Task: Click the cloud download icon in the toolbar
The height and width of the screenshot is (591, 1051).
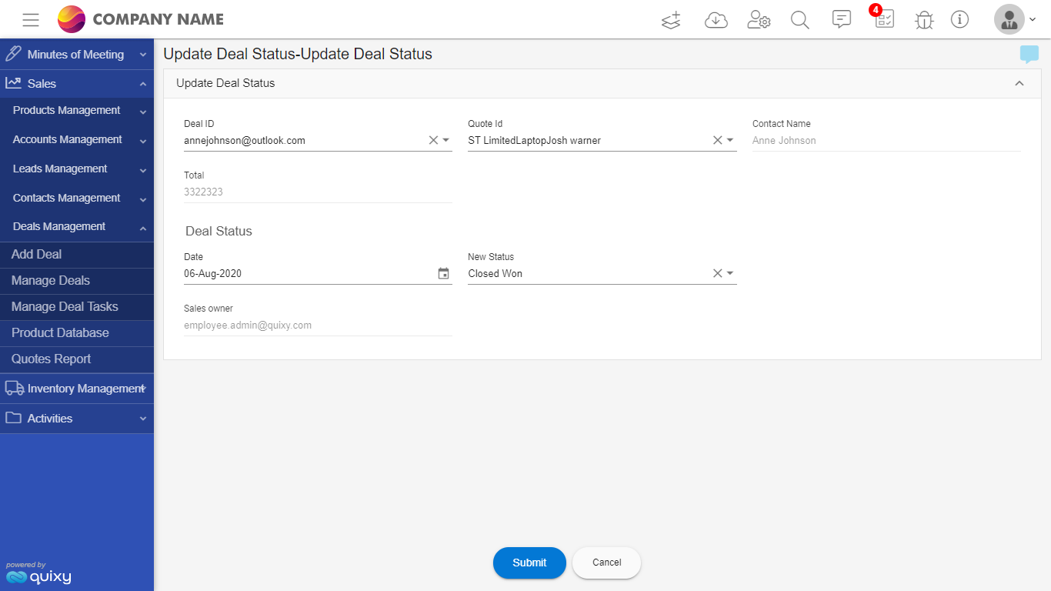Action: point(716,19)
